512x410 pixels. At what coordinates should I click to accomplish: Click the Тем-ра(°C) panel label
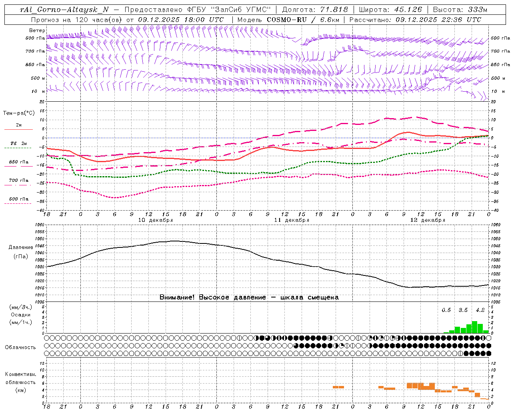(x=19, y=113)
